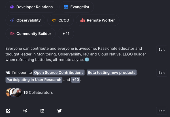Select the Remote Worker badge

97,20
